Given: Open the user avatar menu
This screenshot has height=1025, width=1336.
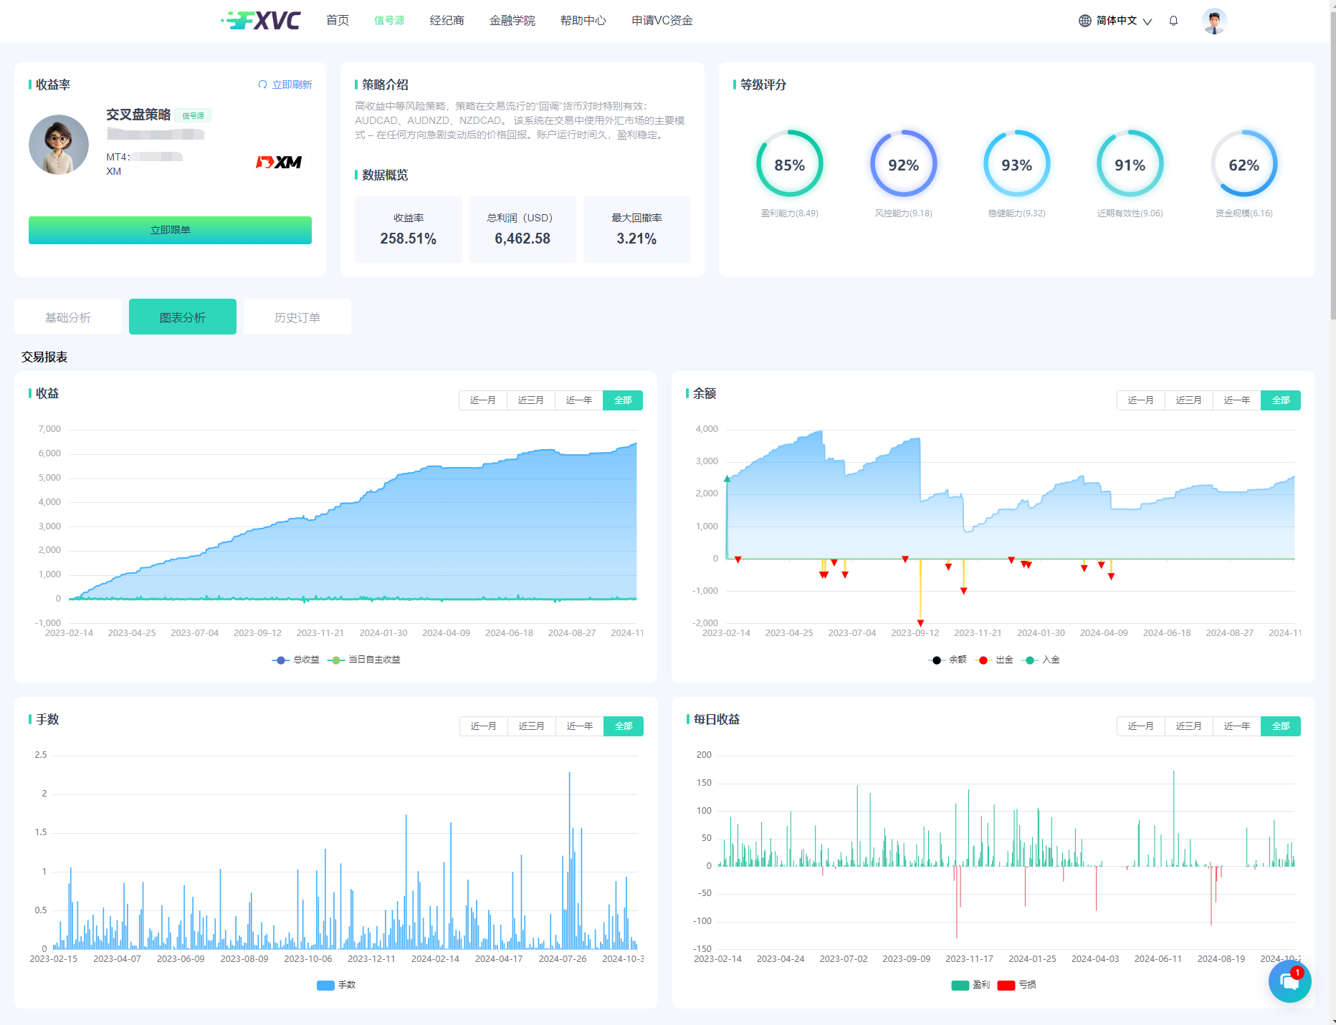Looking at the screenshot, I should 1213,21.
